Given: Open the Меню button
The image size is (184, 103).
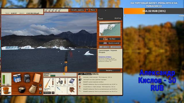Looking at the screenshot, I should [93, 10].
